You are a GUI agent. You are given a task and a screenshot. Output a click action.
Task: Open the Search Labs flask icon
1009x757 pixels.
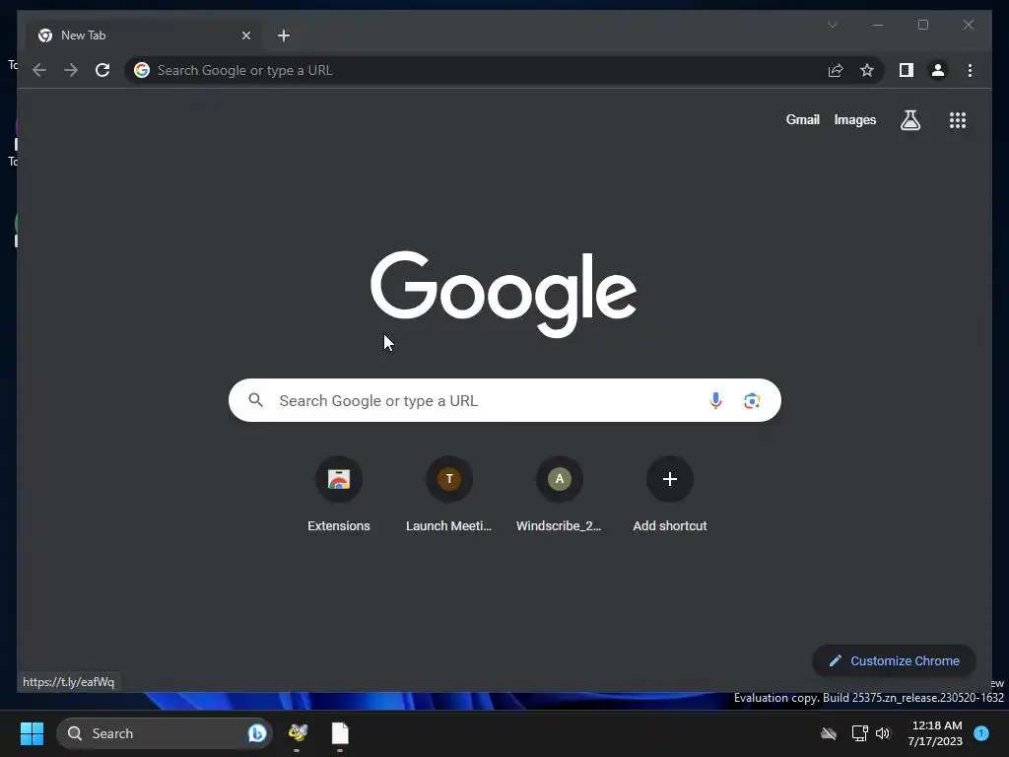[909, 119]
